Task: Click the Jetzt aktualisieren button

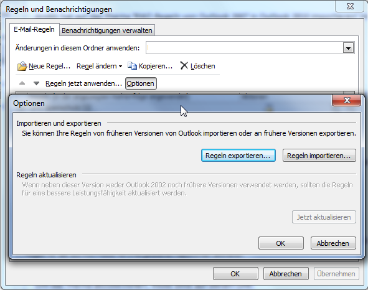Action: pyautogui.click(x=324, y=217)
